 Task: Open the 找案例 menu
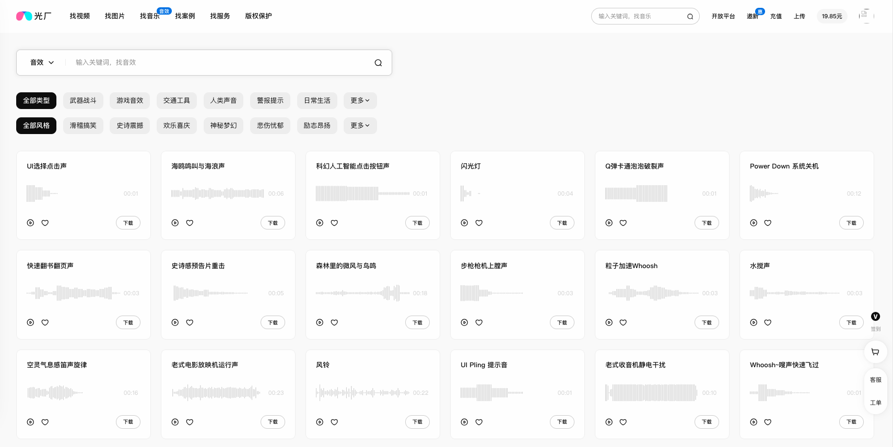pyautogui.click(x=185, y=16)
